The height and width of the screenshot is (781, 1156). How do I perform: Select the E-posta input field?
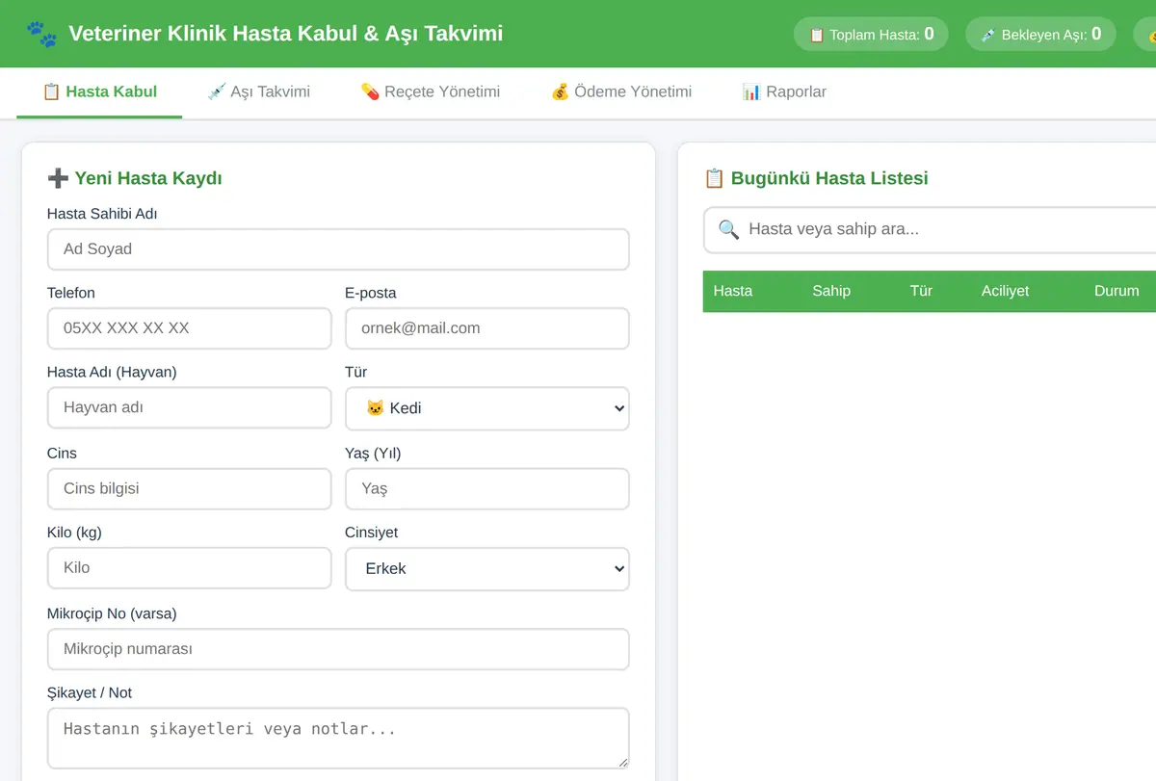pos(487,328)
